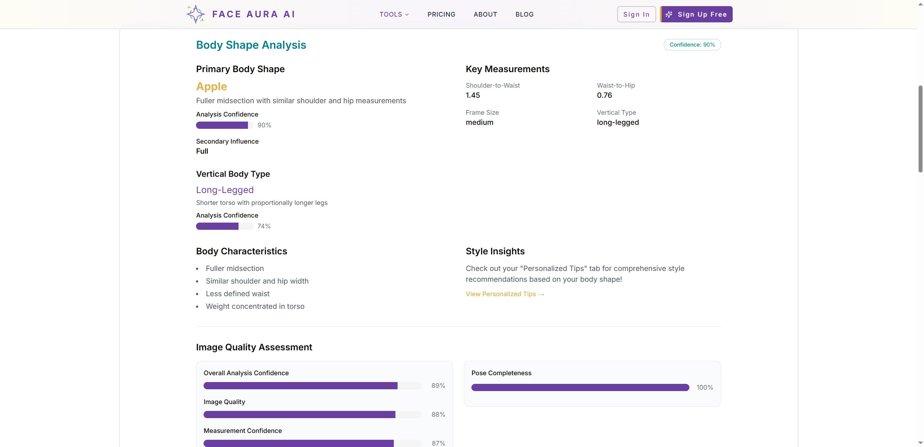Click the page scrollbar thumb
This screenshot has width=924, height=447.
click(x=920, y=129)
